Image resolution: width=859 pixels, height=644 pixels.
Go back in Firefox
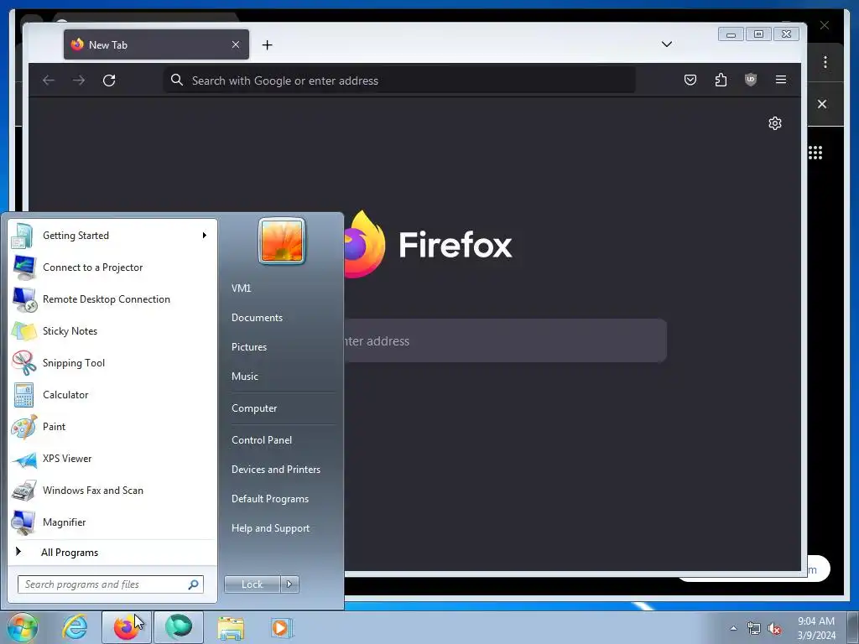pyautogui.click(x=49, y=80)
